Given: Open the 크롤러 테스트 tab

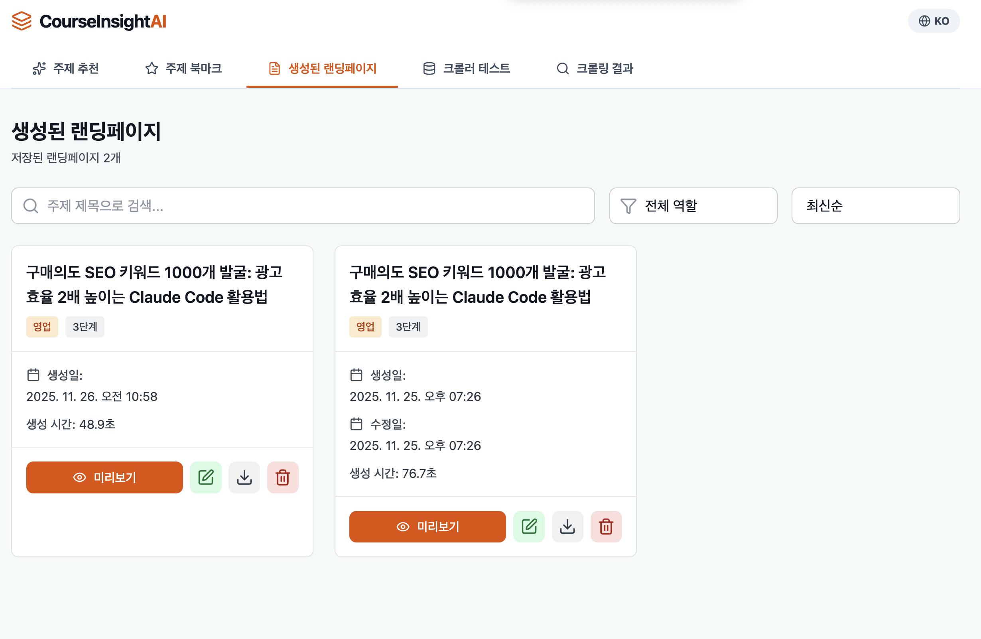Looking at the screenshot, I should coord(467,69).
